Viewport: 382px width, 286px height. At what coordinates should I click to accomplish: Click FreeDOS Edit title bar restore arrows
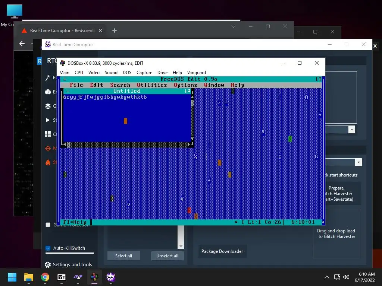[318, 79]
